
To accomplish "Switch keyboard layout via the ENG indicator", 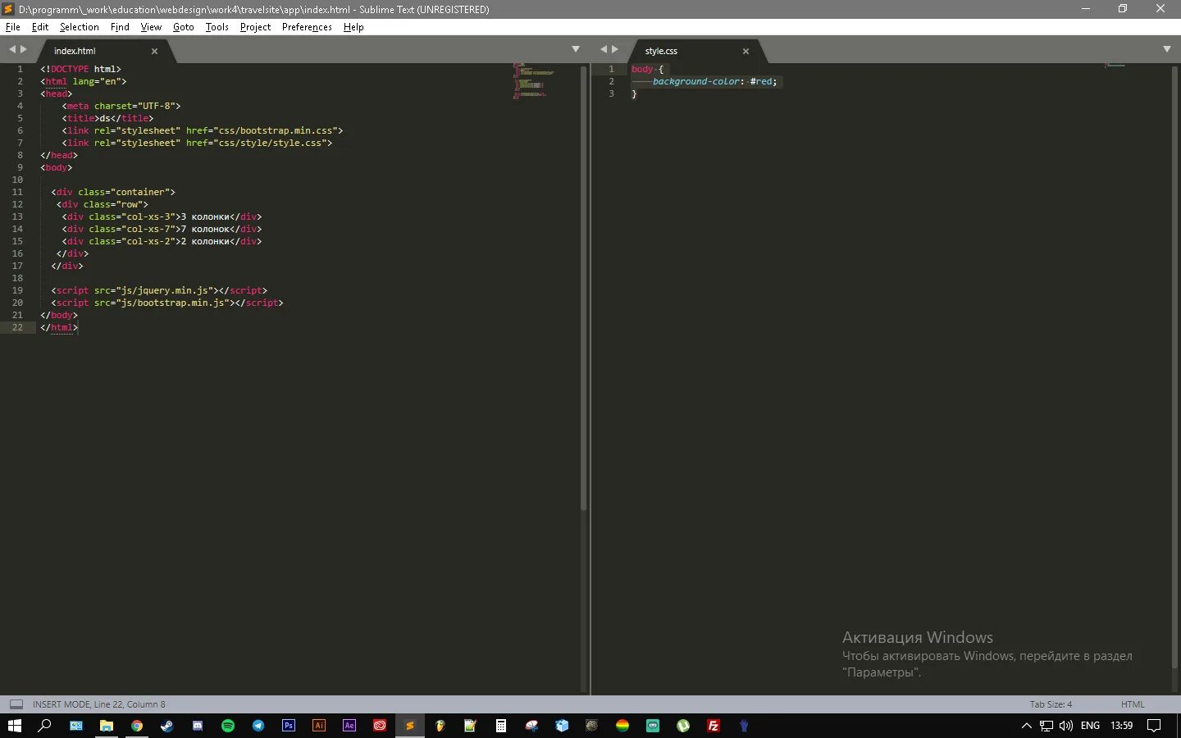I will pos(1089,726).
